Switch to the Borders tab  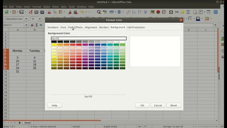coord(104,27)
